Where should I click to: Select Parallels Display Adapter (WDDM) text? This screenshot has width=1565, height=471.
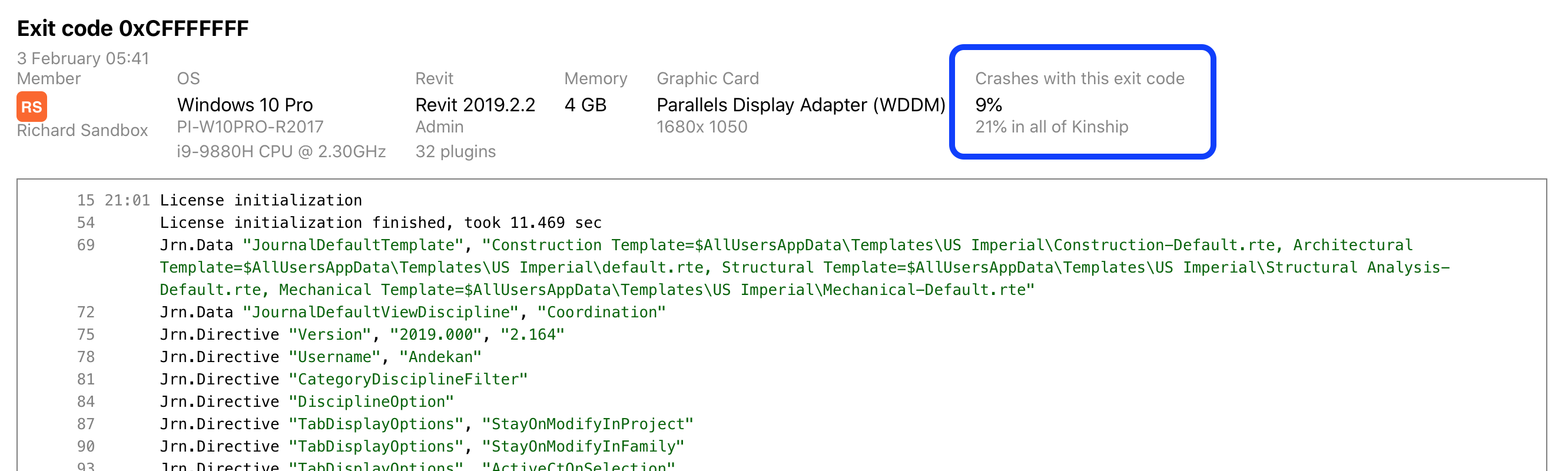(x=801, y=105)
